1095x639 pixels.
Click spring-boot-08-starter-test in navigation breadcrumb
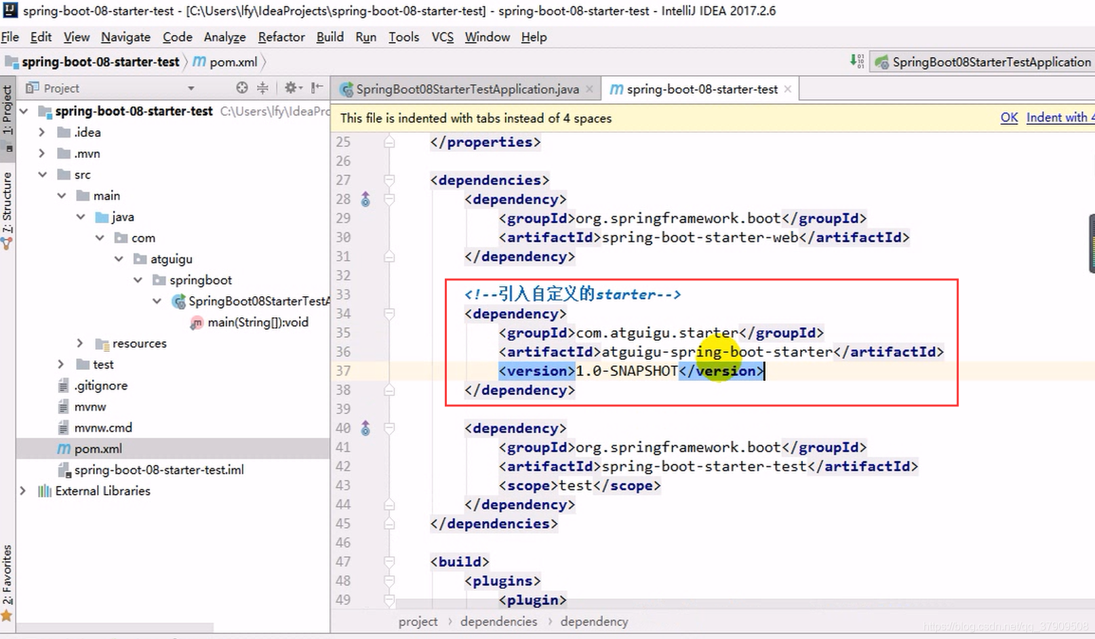pos(100,62)
